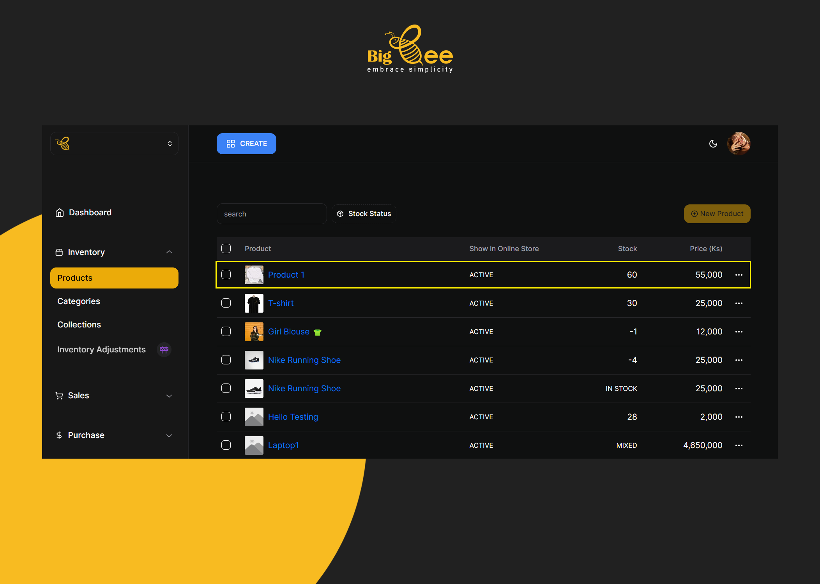The width and height of the screenshot is (820, 584).
Task: Go to Dashboard in sidebar
Action: [90, 213]
